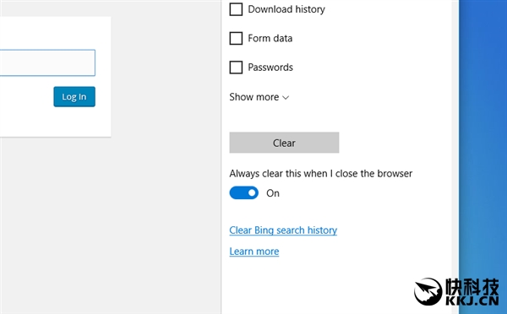Open the Clear Bing search history link
This screenshot has height=314, width=507.
pyautogui.click(x=283, y=230)
